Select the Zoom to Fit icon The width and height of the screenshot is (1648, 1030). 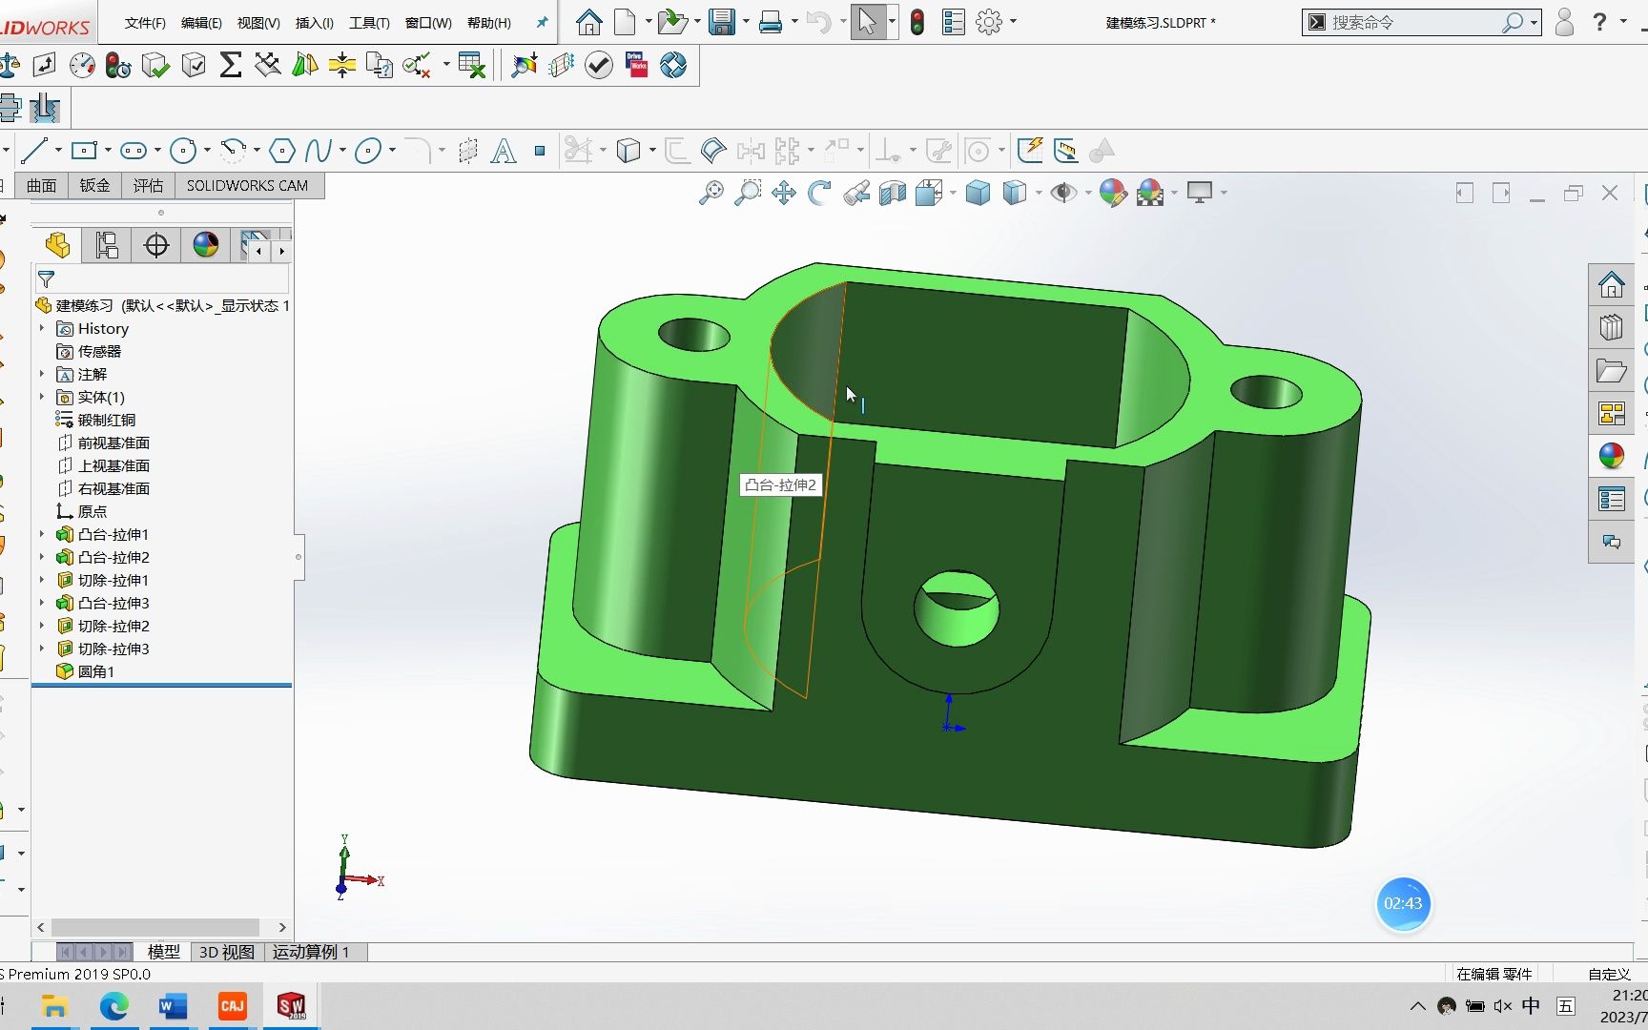711,193
